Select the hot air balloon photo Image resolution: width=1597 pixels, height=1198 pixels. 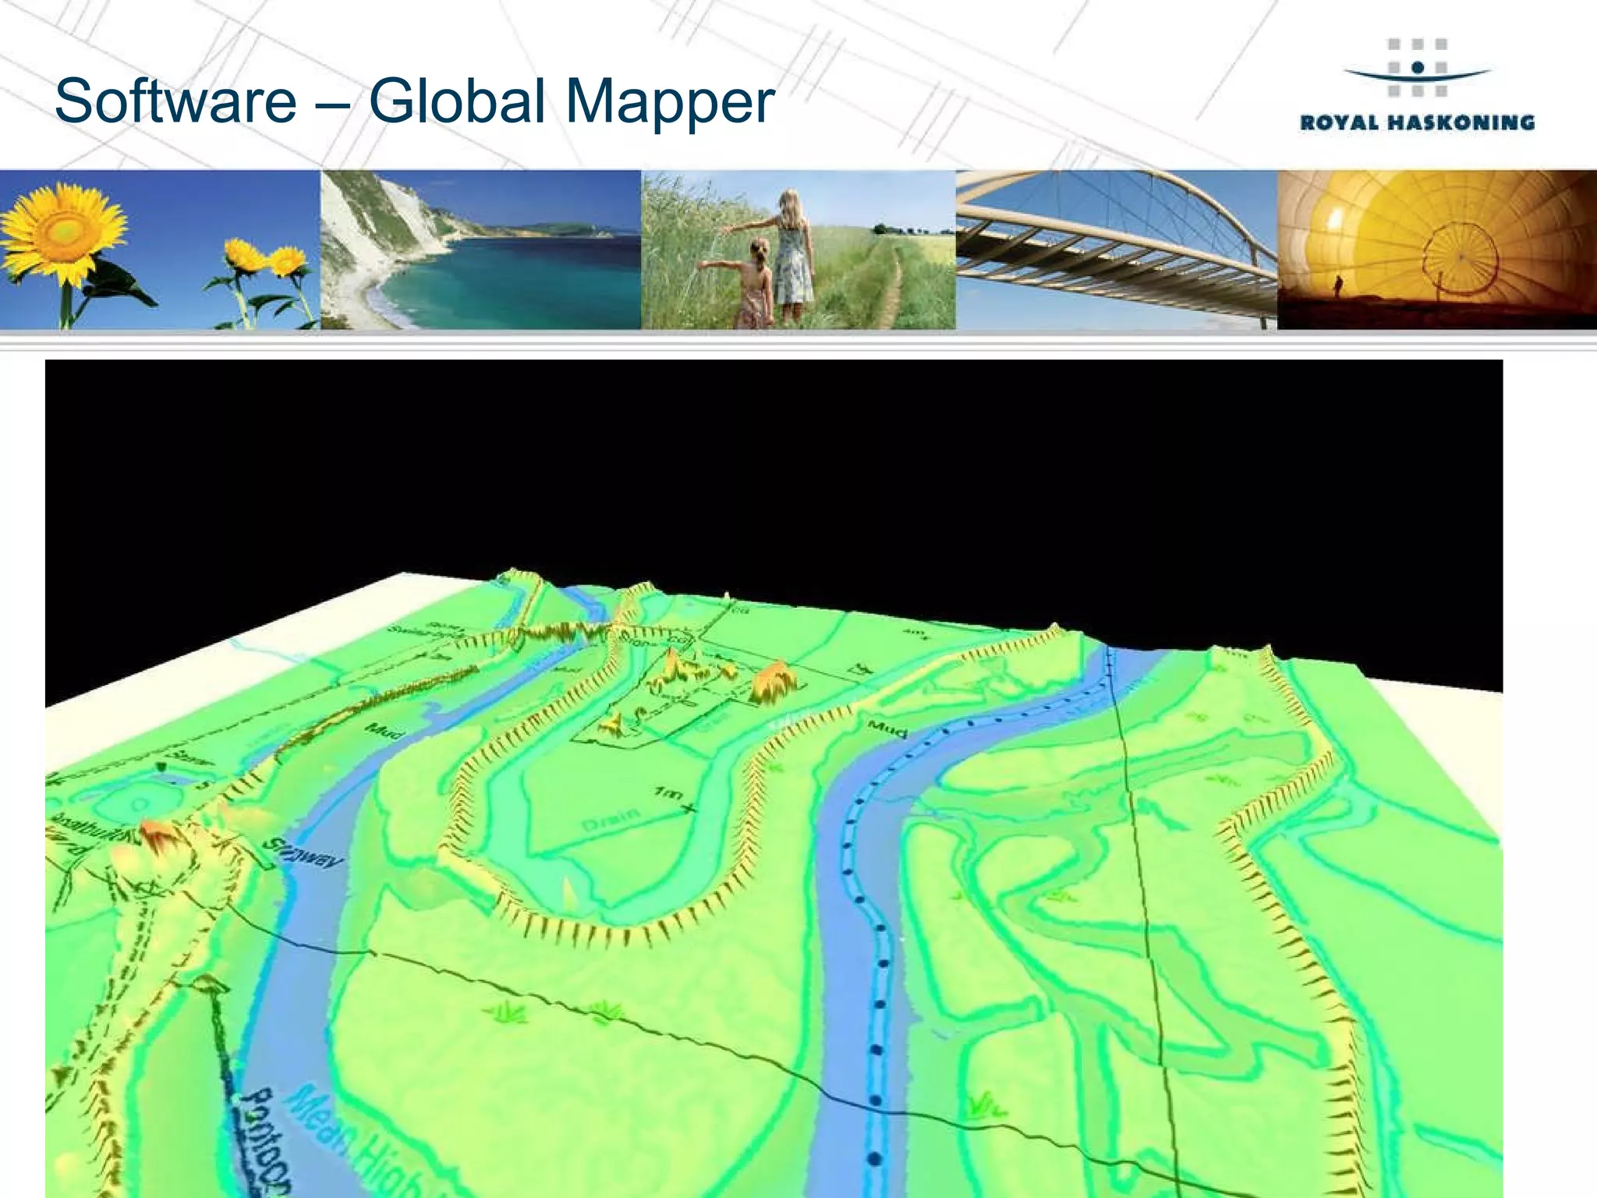1437,250
